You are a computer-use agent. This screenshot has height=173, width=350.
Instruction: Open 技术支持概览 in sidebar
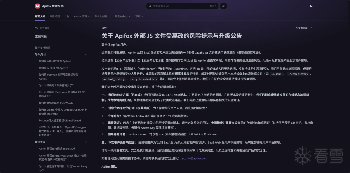click(43, 48)
